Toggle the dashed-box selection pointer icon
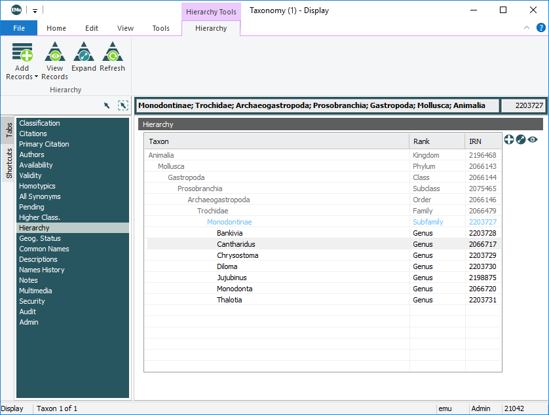 pos(123,105)
